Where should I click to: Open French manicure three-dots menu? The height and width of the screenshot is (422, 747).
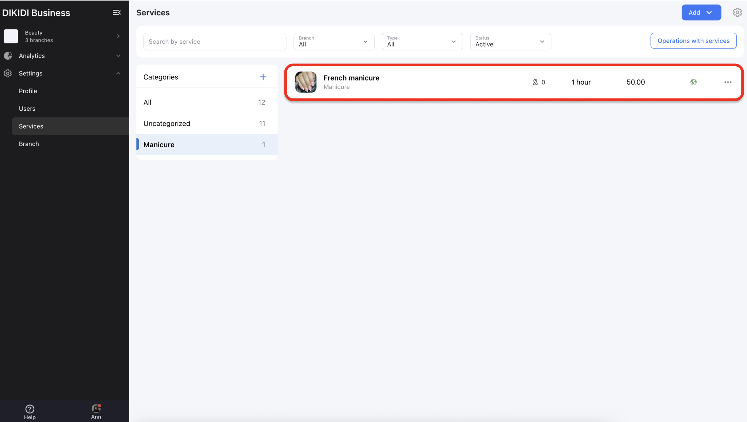click(728, 82)
